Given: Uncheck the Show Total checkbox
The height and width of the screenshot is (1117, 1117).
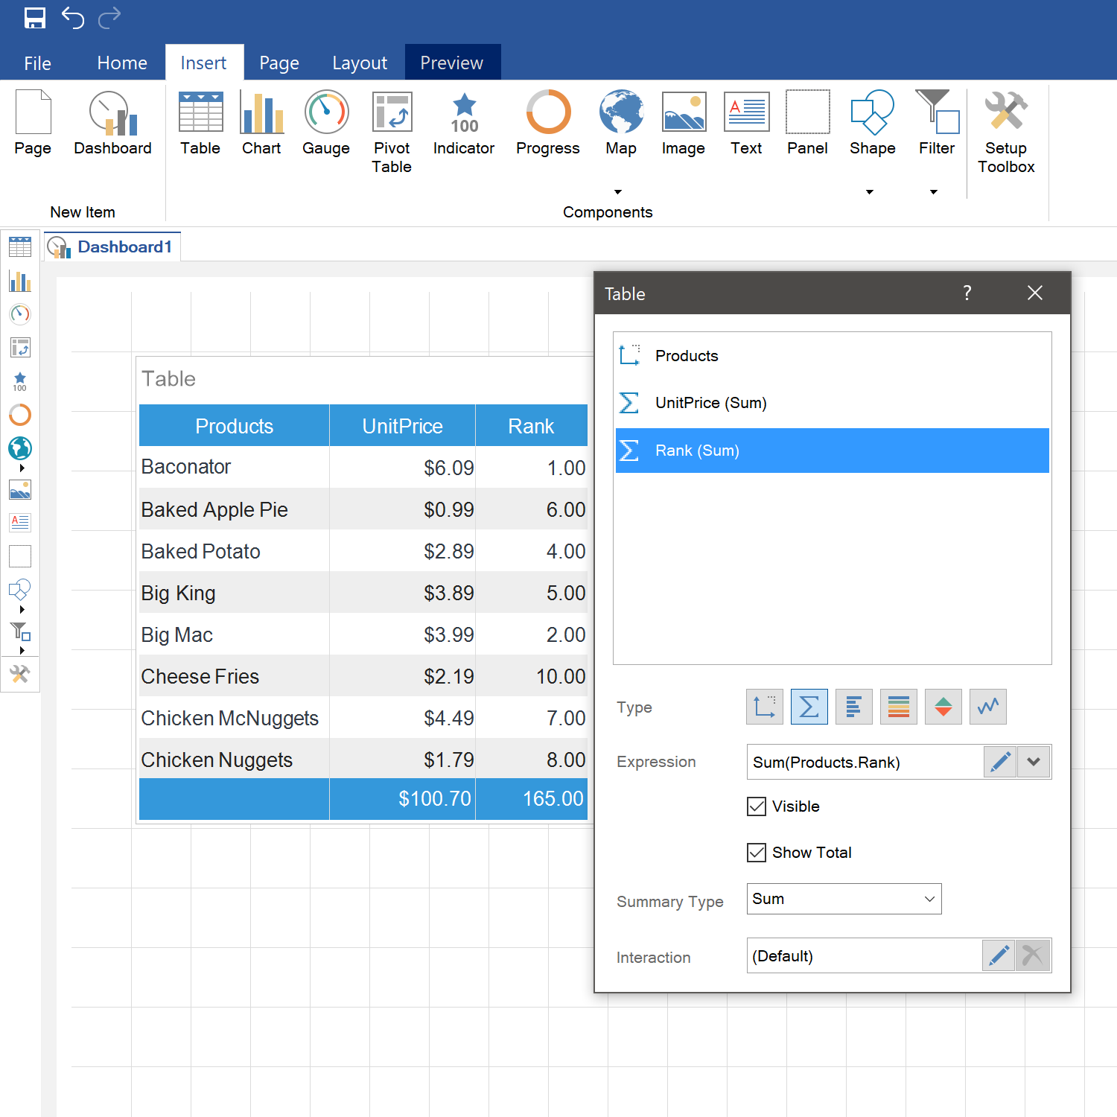Looking at the screenshot, I should click(x=757, y=853).
